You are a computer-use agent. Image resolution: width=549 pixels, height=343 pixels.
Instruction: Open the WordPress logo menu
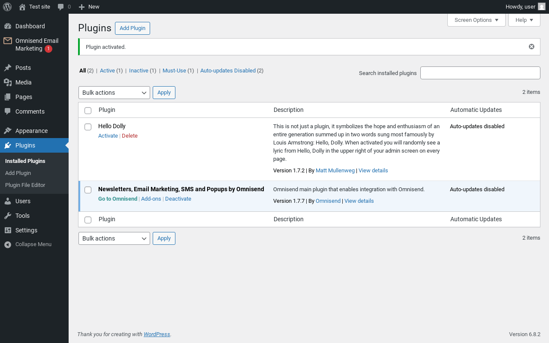click(7, 7)
